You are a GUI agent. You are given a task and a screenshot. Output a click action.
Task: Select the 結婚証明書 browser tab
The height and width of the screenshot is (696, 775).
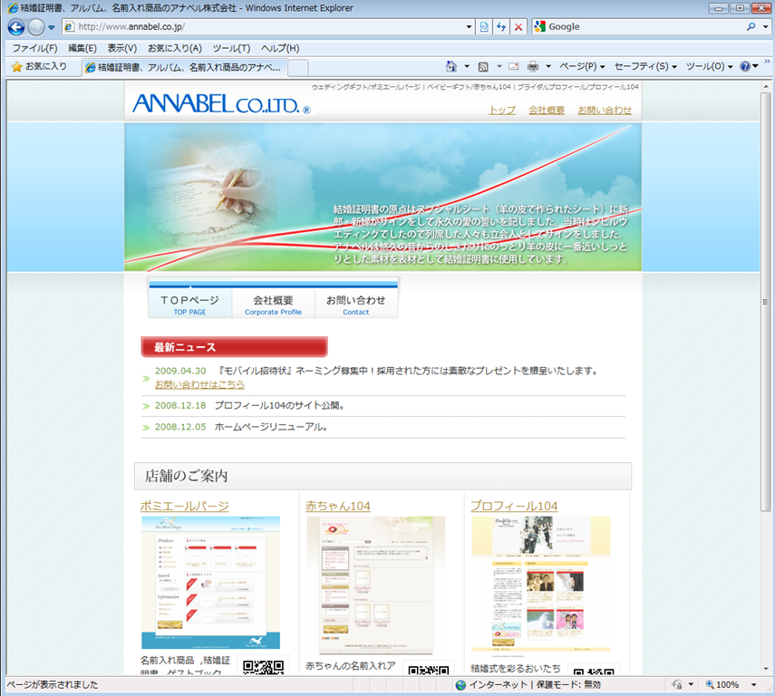184,67
